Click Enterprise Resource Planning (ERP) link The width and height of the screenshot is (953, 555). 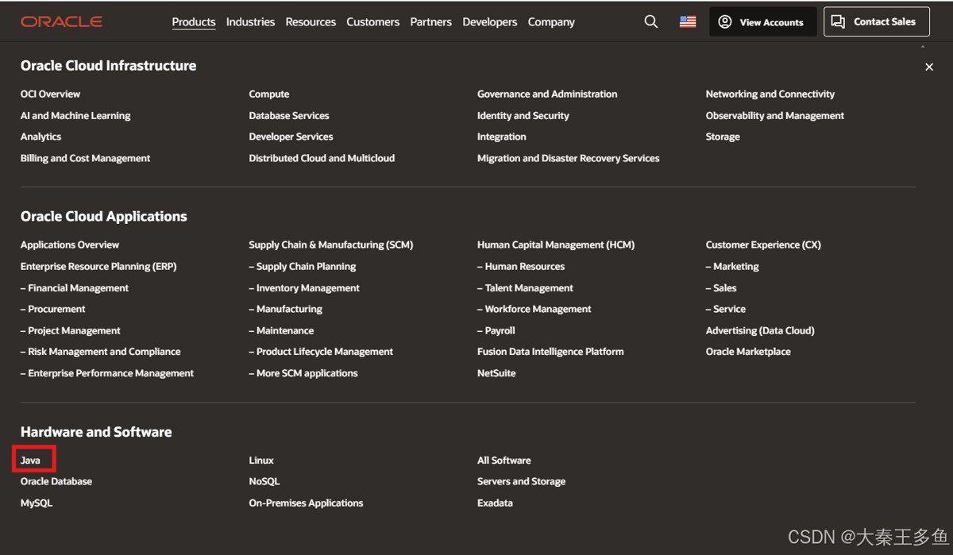[x=98, y=267]
